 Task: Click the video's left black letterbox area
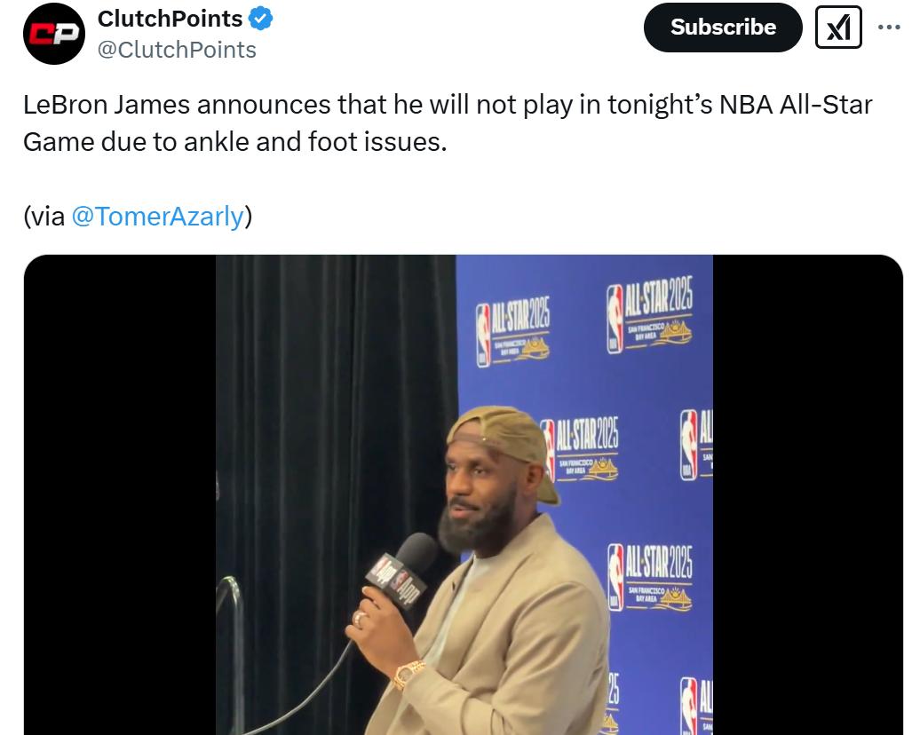[x=120, y=494]
